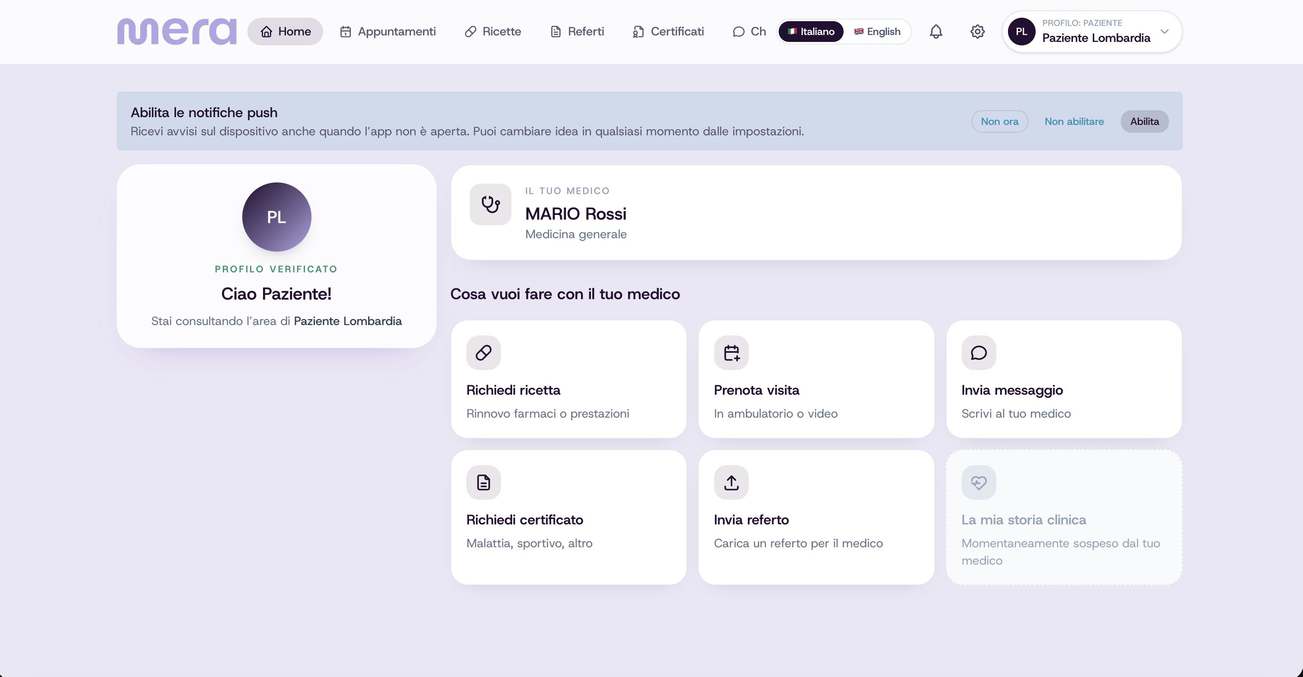Click the Non abilitare link
Image resolution: width=1303 pixels, height=677 pixels.
coord(1074,121)
